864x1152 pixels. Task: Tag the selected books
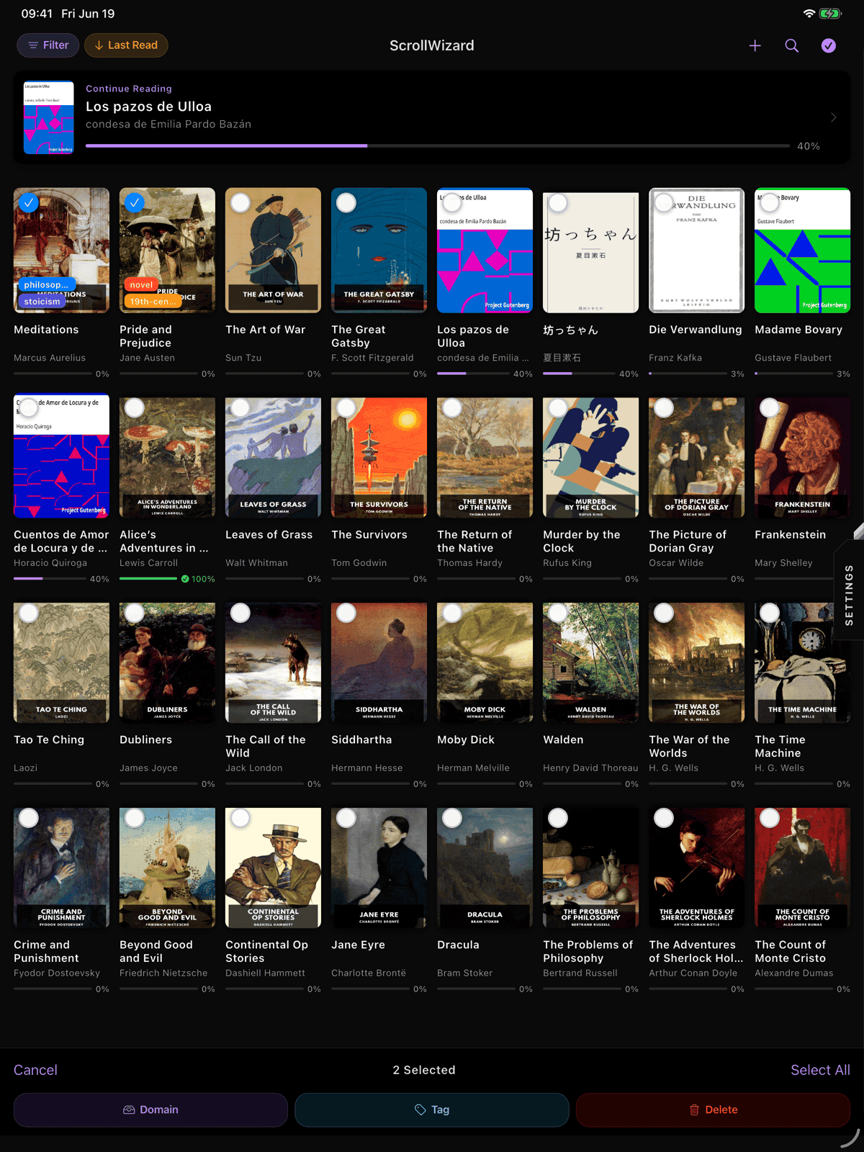[x=432, y=1110]
